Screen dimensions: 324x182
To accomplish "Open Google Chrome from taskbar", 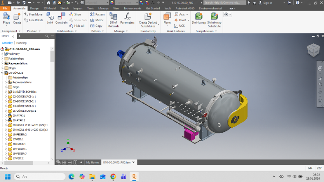I will click(113, 177).
